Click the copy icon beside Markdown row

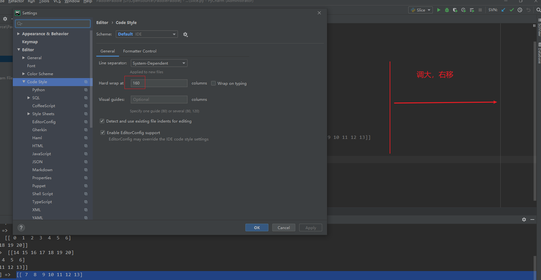coord(86,170)
